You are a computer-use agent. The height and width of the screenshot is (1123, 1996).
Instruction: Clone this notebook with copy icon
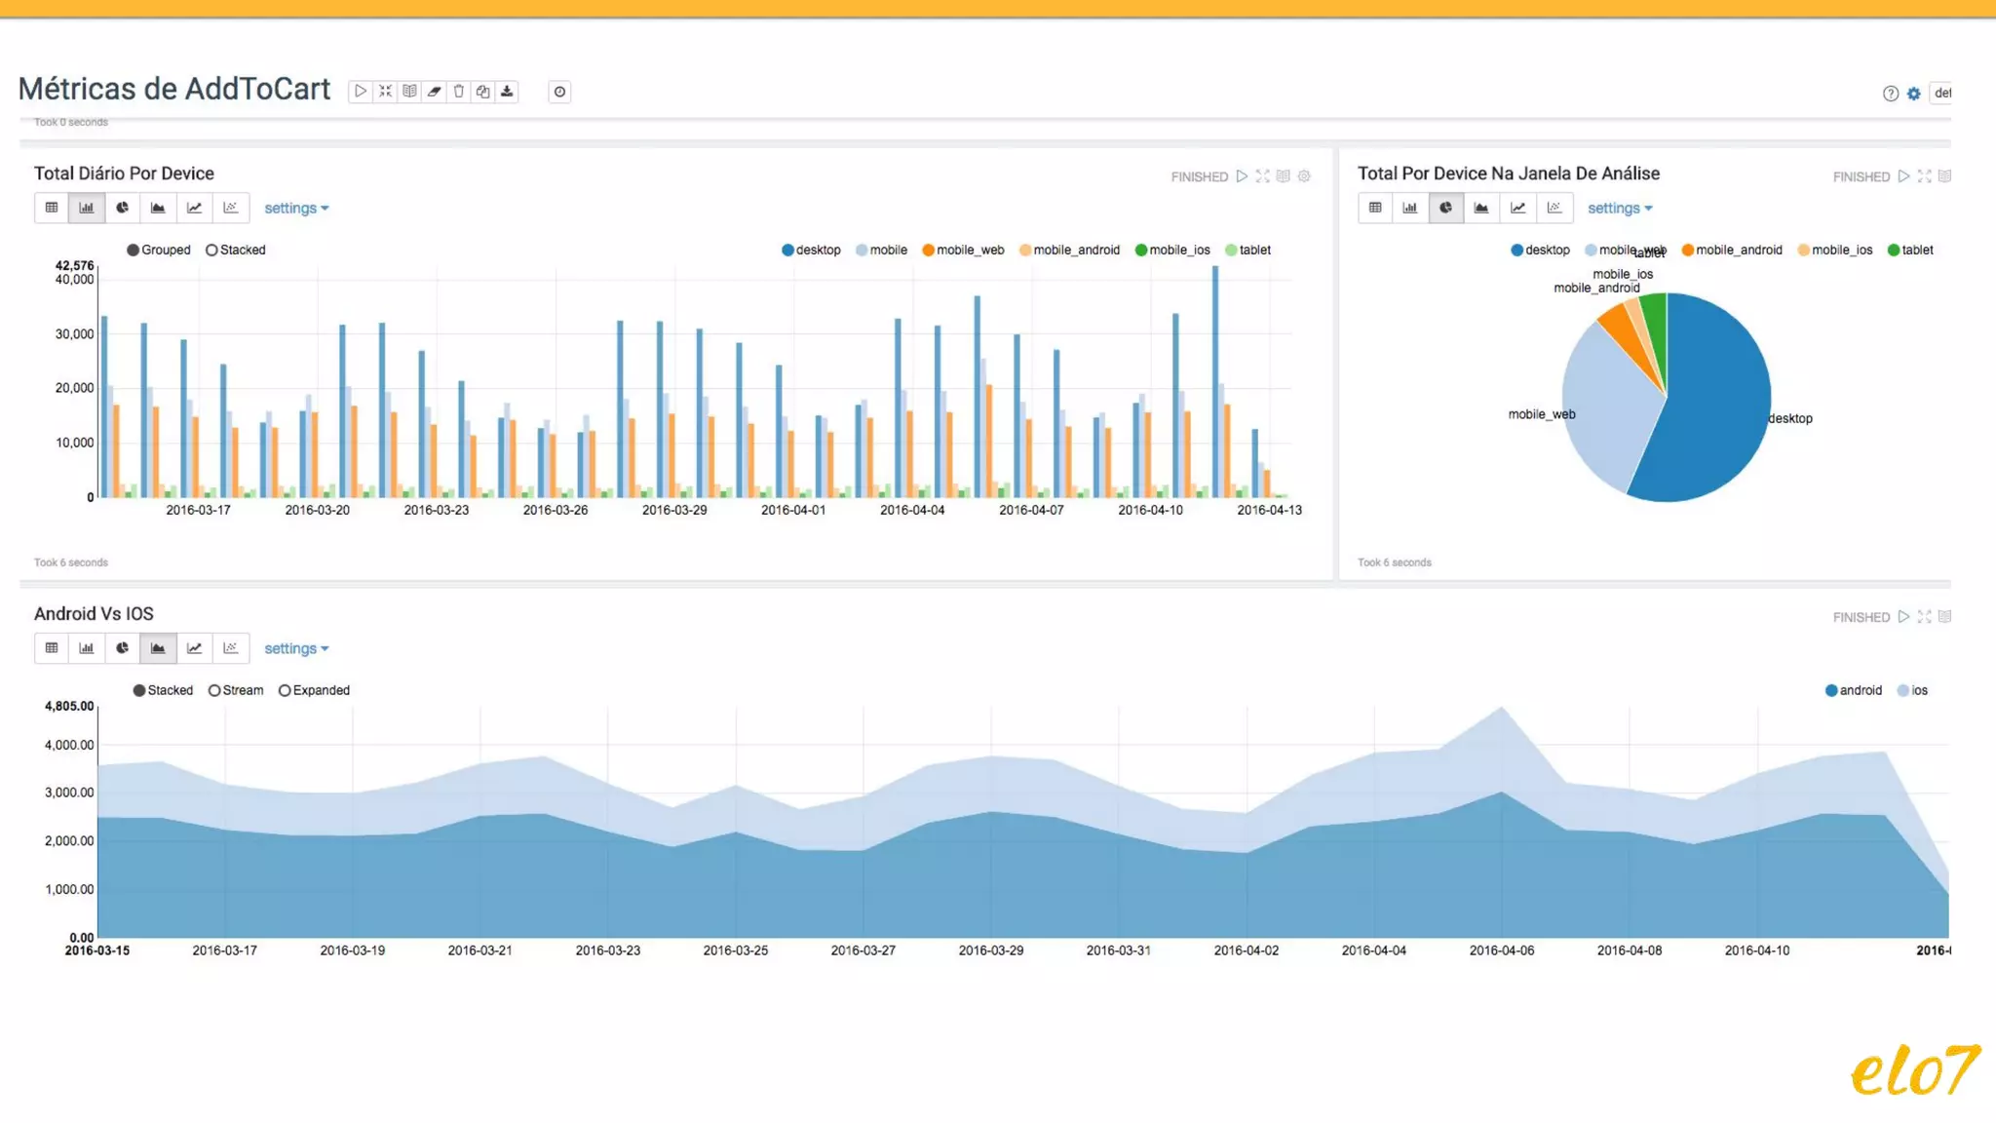(483, 92)
